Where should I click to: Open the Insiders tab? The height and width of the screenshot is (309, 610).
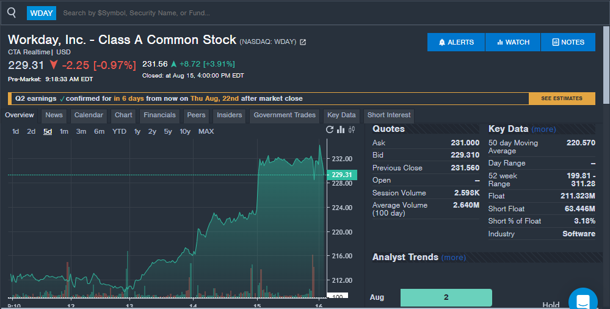click(x=229, y=115)
